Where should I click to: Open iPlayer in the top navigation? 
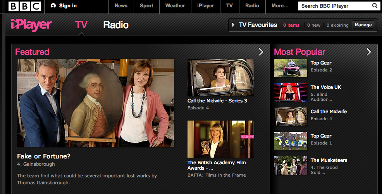click(205, 6)
